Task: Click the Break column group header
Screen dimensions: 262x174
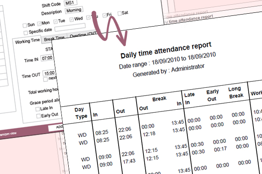Action: [159, 99]
